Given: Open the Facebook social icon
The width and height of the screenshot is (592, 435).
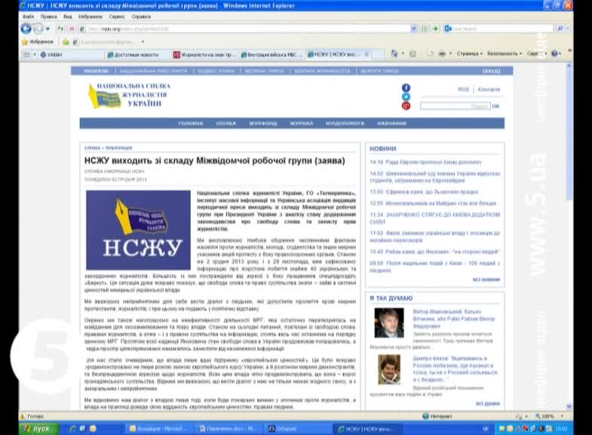Looking at the screenshot, I should point(406,88).
